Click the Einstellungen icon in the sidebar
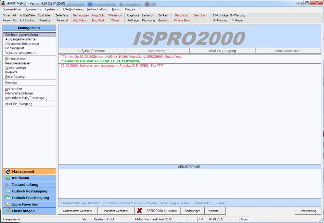324x223 pixels. (x=8, y=211)
